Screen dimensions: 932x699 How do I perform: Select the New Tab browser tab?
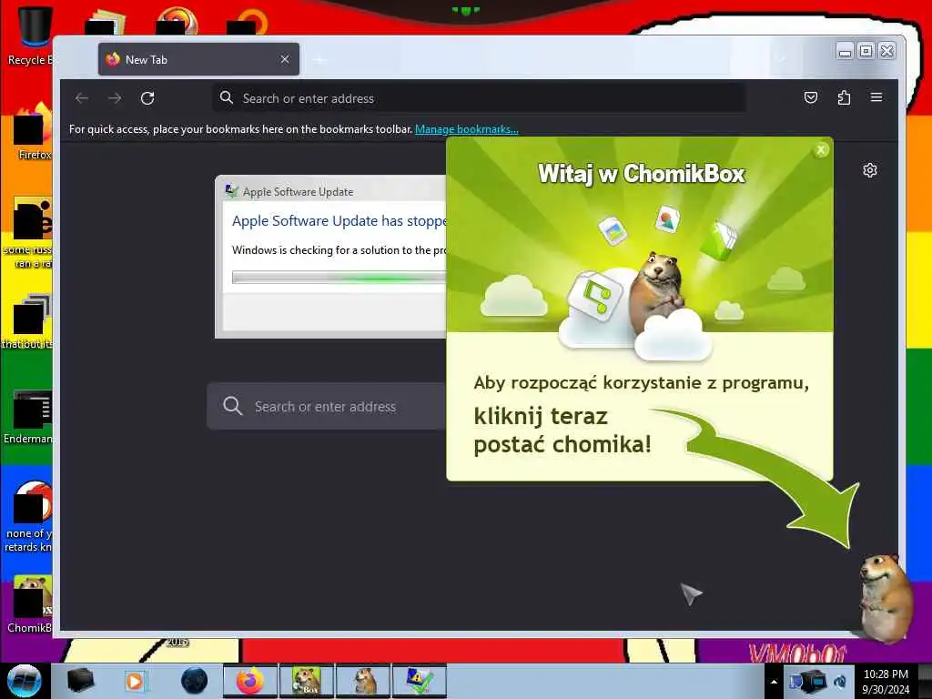click(x=198, y=59)
